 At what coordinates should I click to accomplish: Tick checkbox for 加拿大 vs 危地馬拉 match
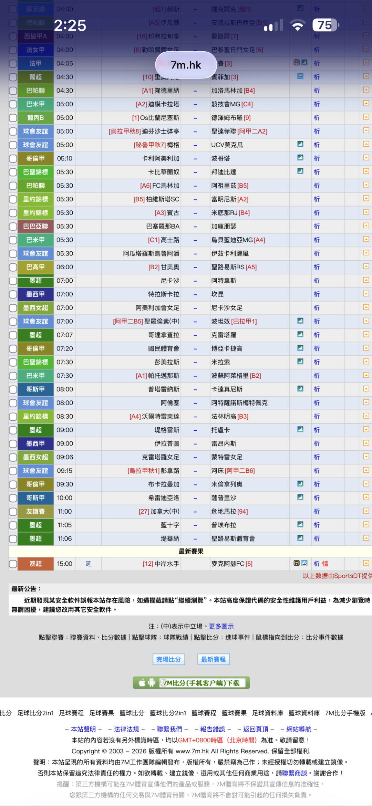pyautogui.click(x=13, y=512)
